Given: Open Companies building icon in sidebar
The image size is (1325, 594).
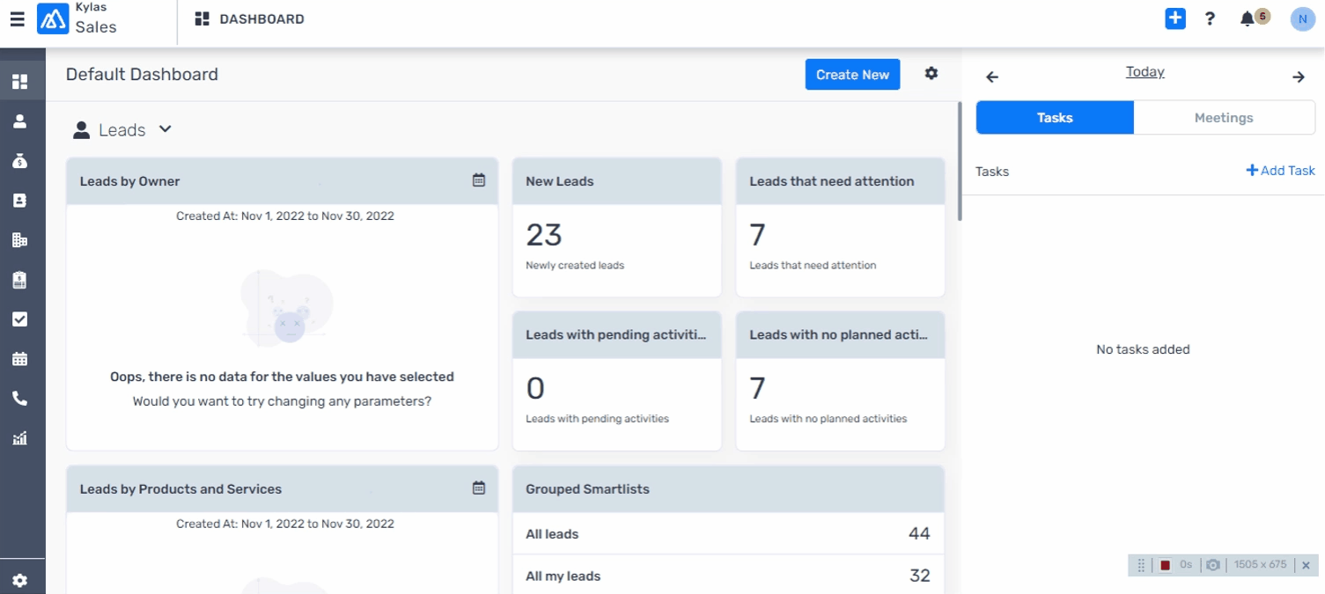Looking at the screenshot, I should point(19,240).
